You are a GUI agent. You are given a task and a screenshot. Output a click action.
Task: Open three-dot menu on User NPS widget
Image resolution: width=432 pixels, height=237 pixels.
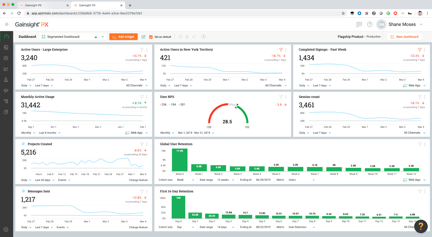(x=286, y=97)
